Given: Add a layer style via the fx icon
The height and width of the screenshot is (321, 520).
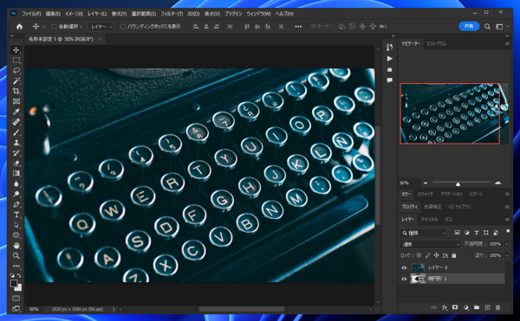Looking at the screenshot, I should [x=445, y=308].
